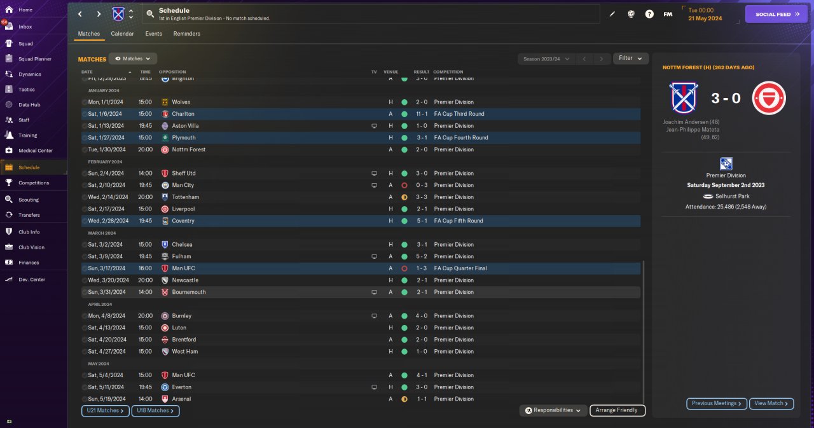Click View Match button
The height and width of the screenshot is (428, 814).
(772, 403)
